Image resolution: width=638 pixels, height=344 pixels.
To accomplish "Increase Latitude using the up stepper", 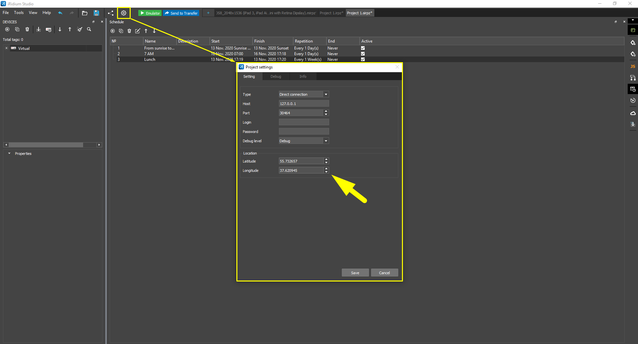I will (326, 160).
